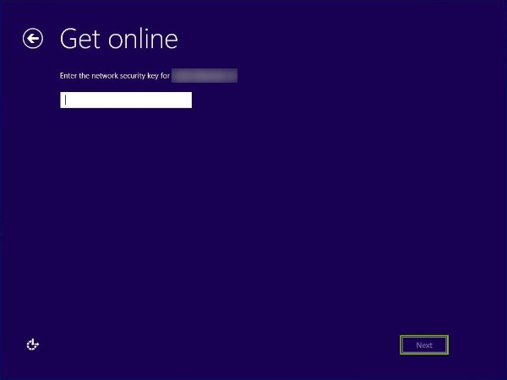Open the Ease of Access options icon
Viewport: 507px width, 380px height.
tap(32, 345)
